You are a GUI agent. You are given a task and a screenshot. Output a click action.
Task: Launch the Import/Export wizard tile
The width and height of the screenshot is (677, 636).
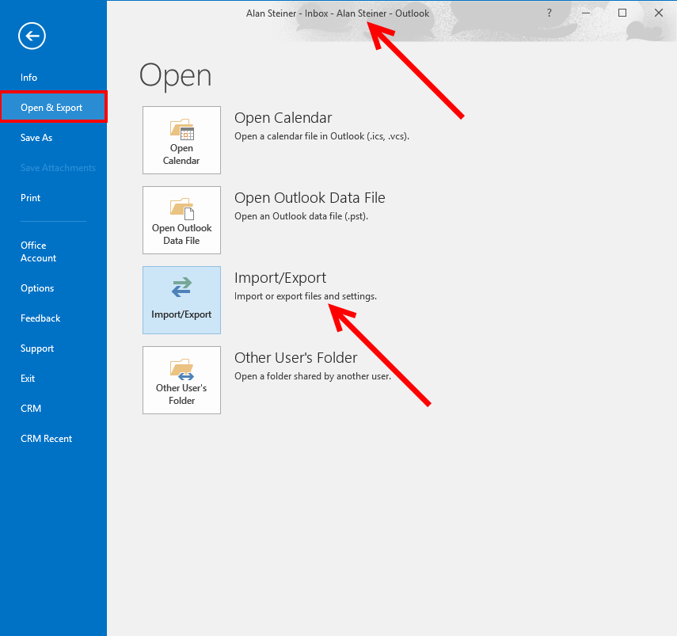tap(181, 300)
